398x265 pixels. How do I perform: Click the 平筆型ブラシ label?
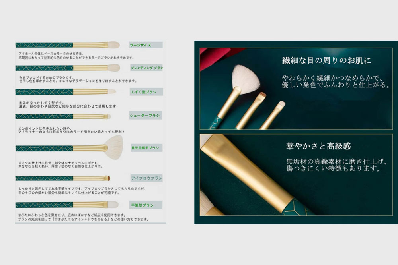coord(142,205)
